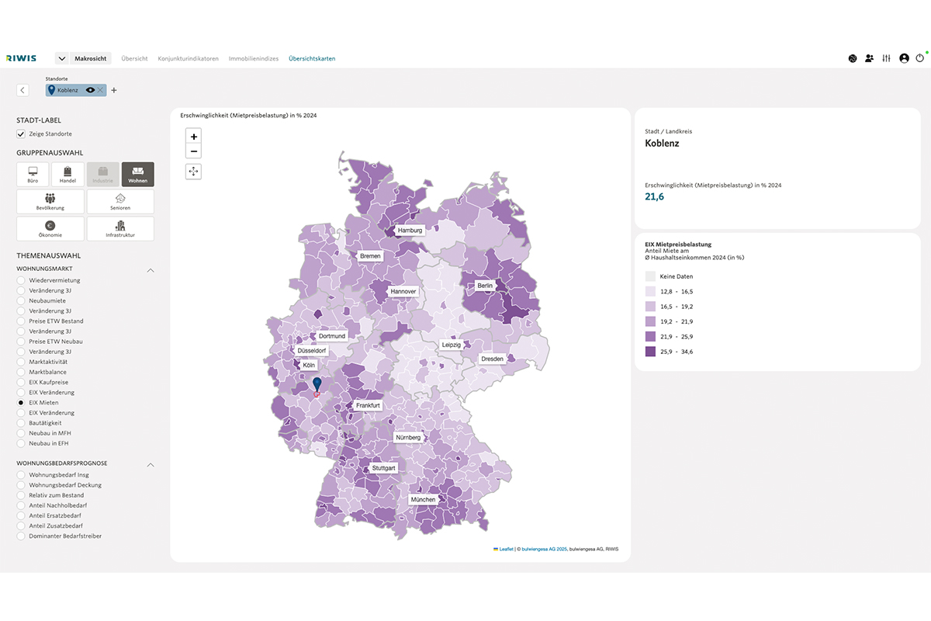The height and width of the screenshot is (621, 931).
Task: Open the user profile icon
Action: click(x=904, y=58)
